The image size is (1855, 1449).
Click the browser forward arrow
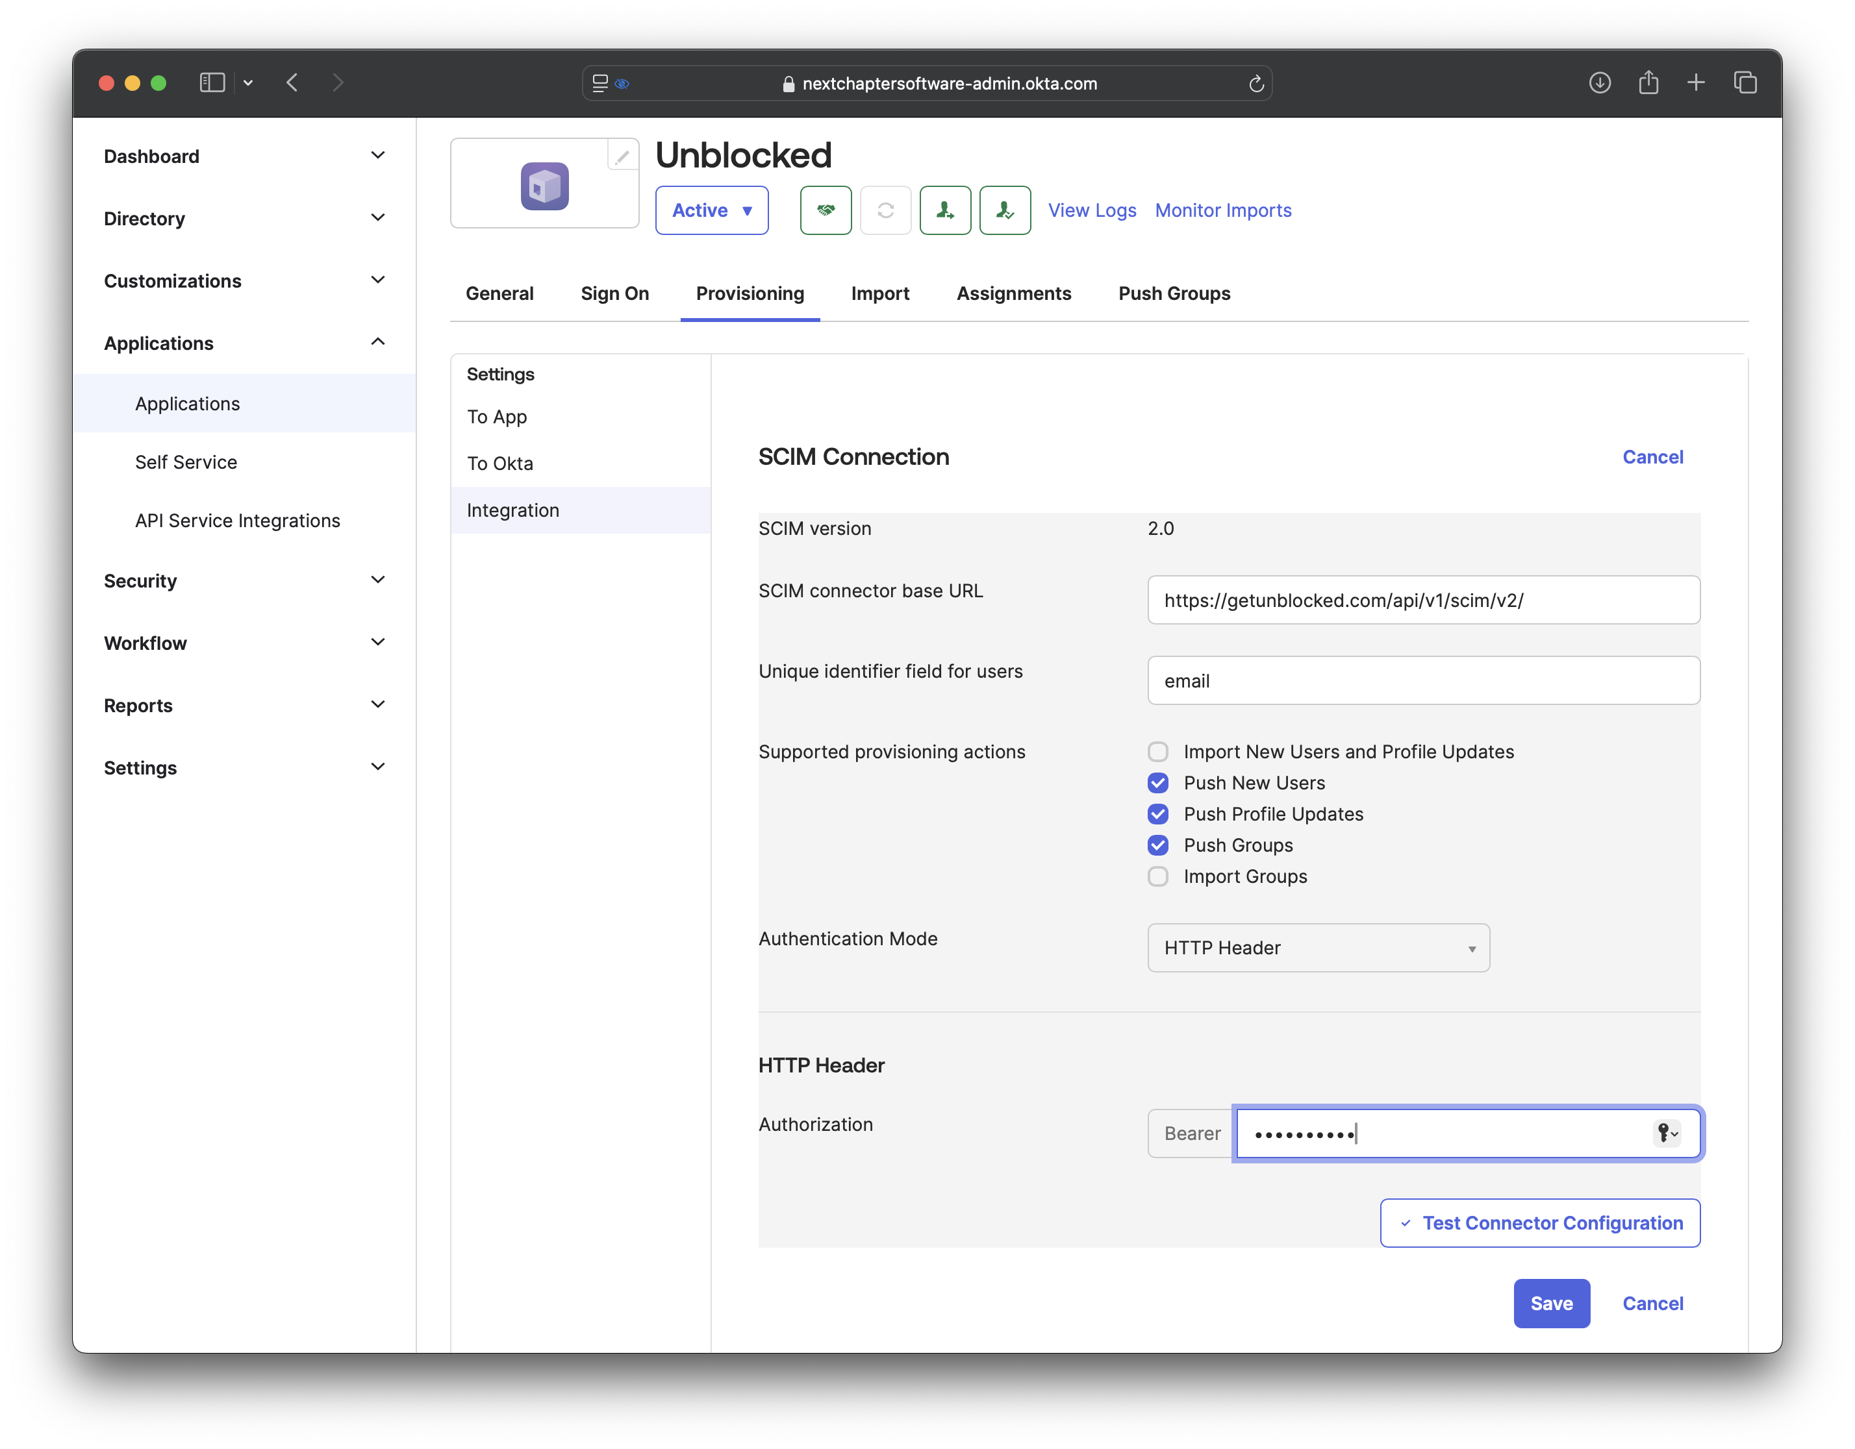tap(338, 82)
